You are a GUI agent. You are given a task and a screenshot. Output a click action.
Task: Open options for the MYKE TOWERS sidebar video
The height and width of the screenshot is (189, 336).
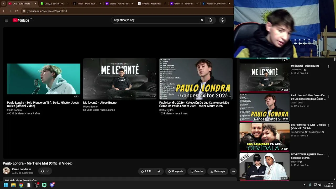coord(329,155)
